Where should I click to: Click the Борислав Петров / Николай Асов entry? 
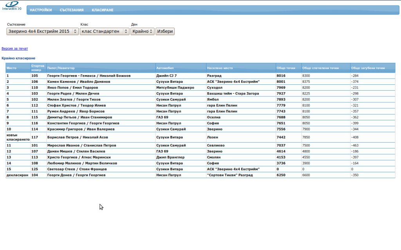[78, 137]
